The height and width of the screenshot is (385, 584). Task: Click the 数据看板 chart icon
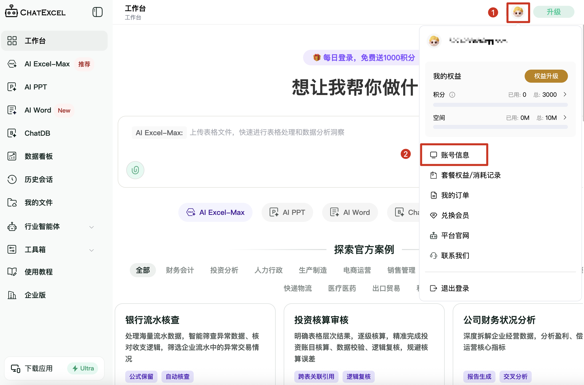click(12, 156)
